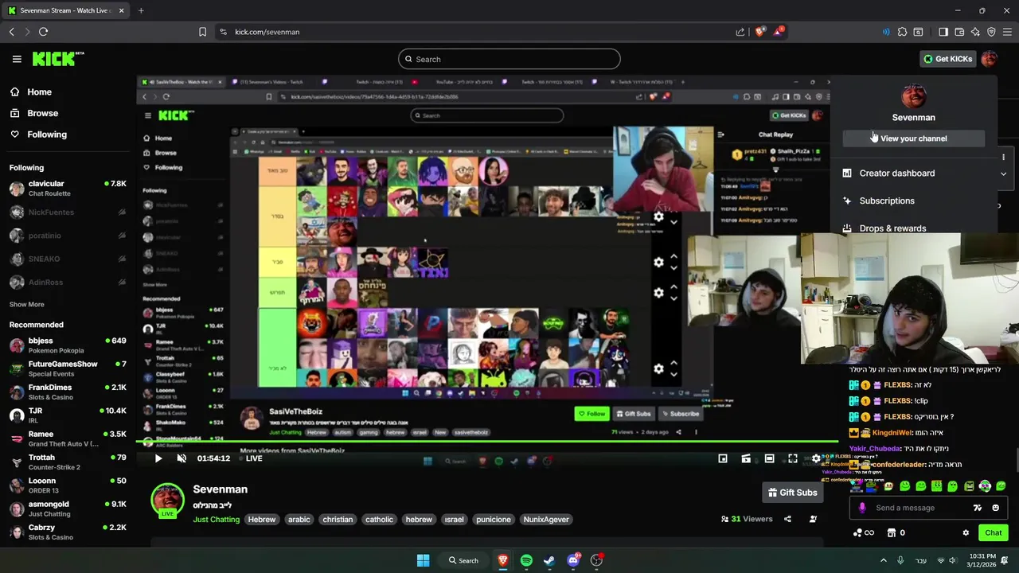Click Sevenman channel avatar with LIVE badge
This screenshot has height=573, width=1019.
pyautogui.click(x=168, y=500)
